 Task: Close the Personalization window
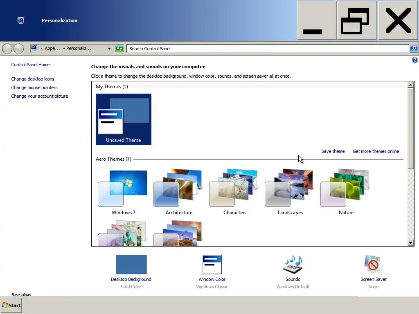[x=398, y=20]
